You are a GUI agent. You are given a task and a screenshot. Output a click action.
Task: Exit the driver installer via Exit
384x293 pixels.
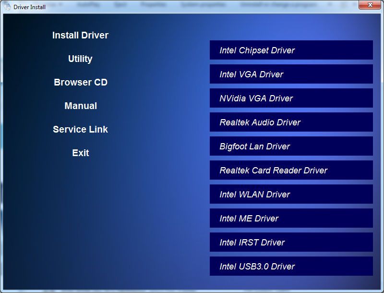coord(80,153)
